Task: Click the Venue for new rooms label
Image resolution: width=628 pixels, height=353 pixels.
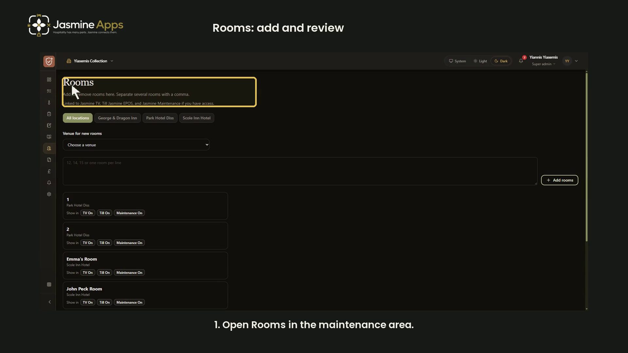Action: click(82, 133)
